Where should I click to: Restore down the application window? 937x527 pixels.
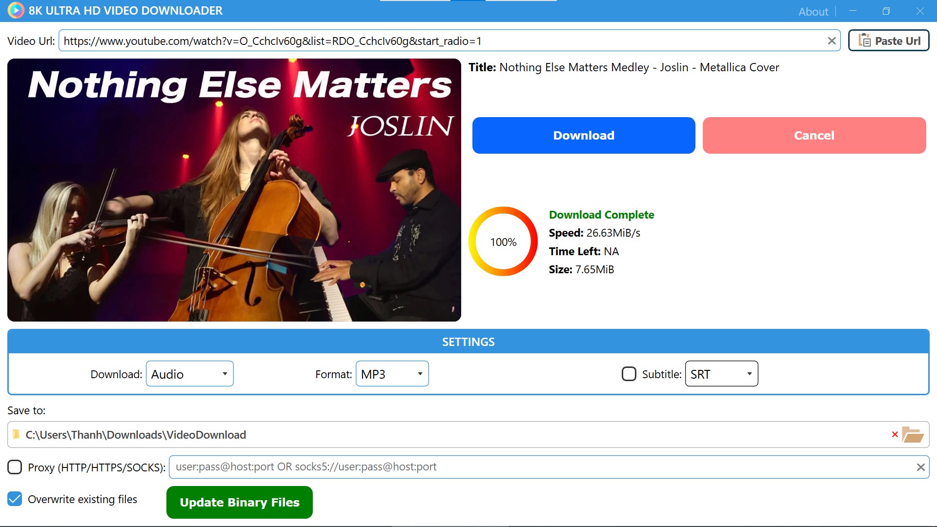coord(886,11)
